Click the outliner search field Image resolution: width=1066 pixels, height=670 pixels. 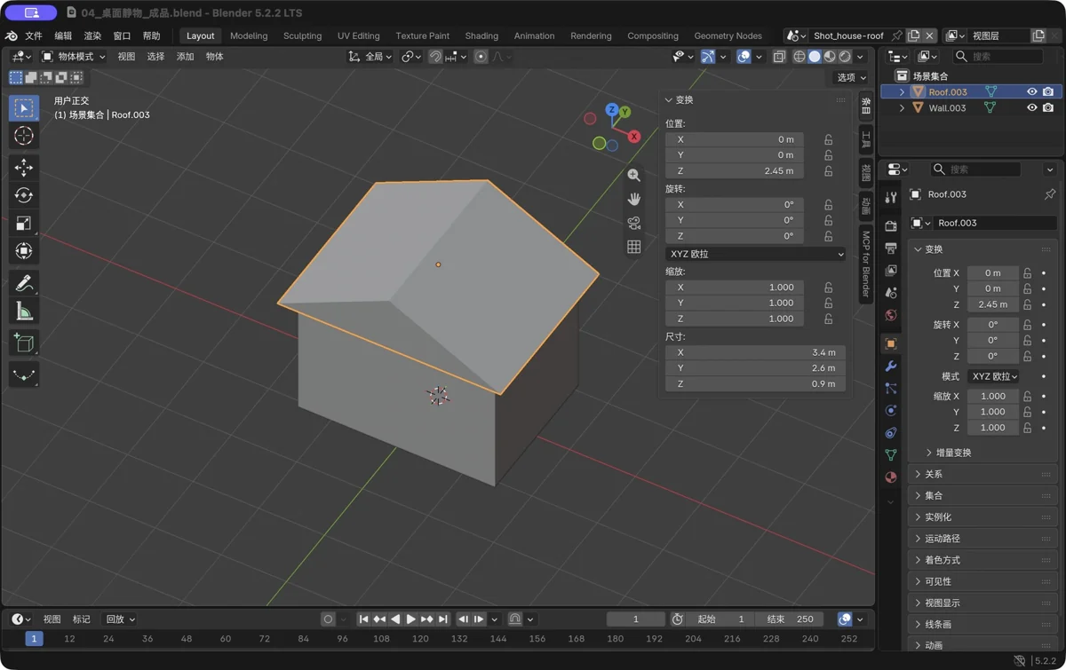tap(997, 57)
